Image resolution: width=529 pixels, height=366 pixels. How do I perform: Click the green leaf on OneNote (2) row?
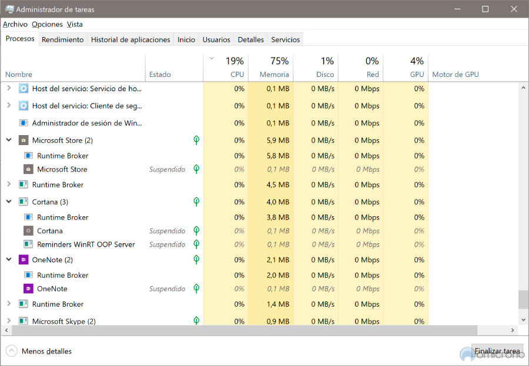pyautogui.click(x=196, y=260)
